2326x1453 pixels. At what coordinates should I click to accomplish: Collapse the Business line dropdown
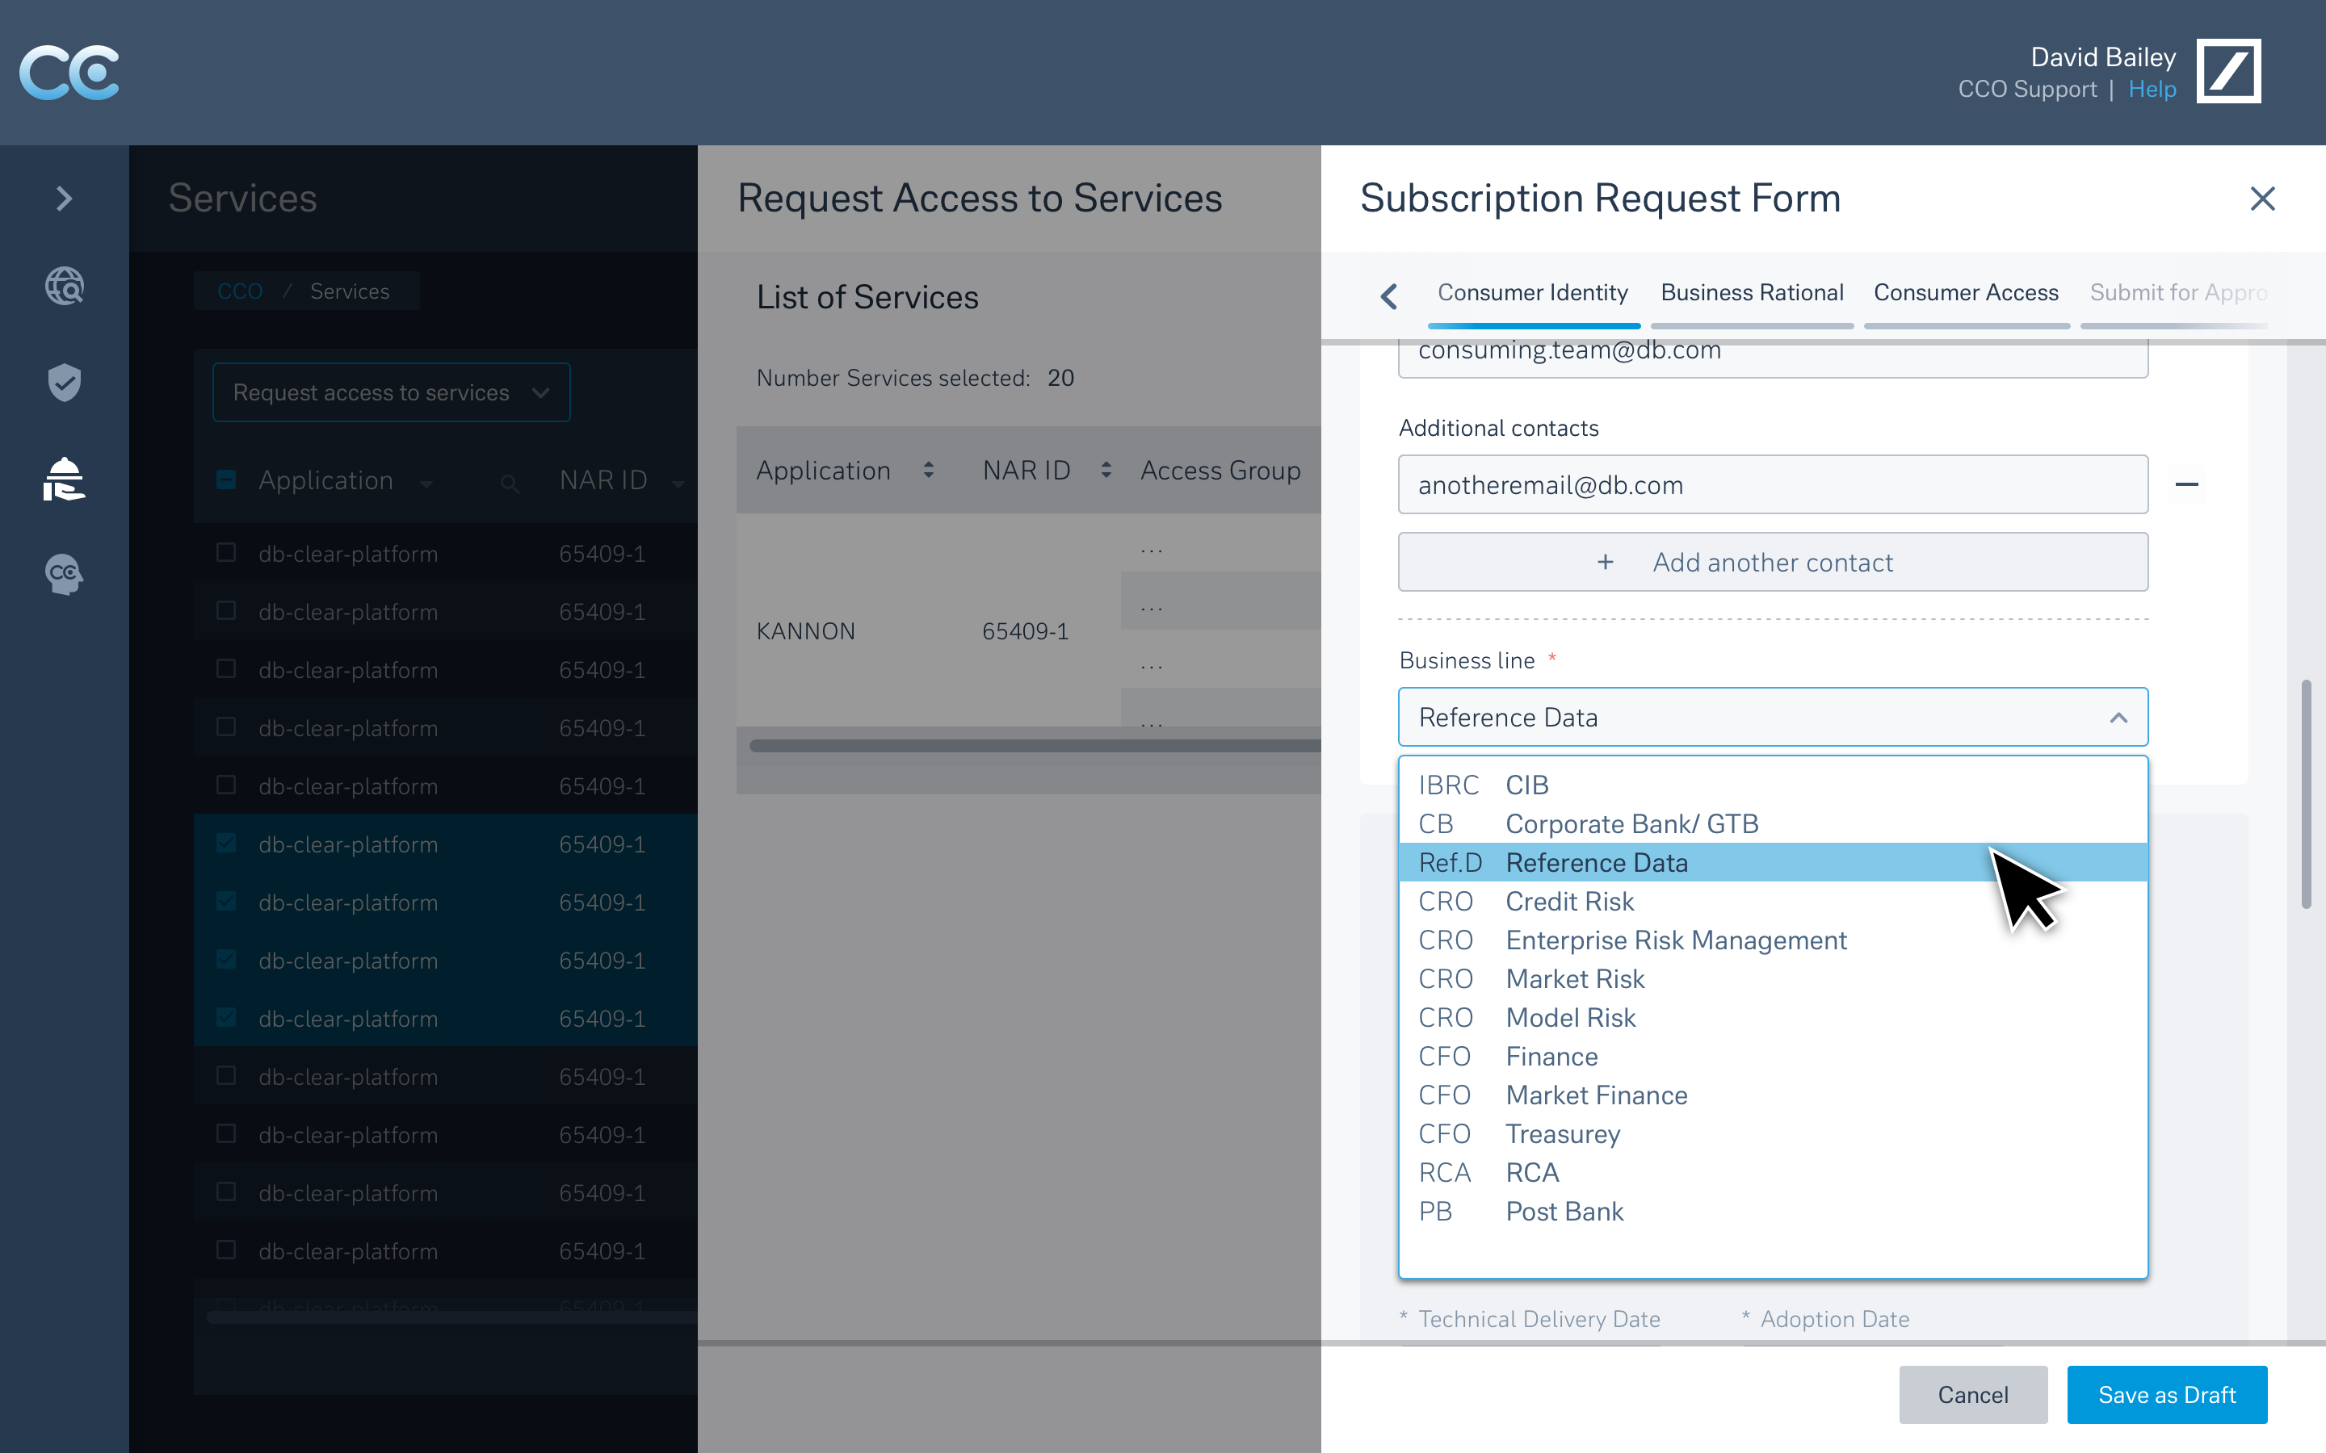pyautogui.click(x=2118, y=718)
